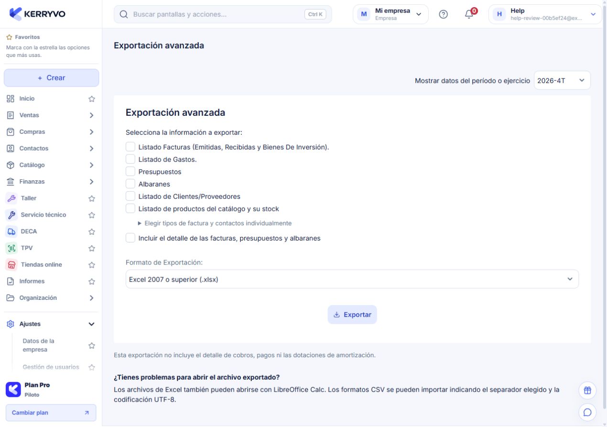Expand the Compras menu
The width and height of the screenshot is (607, 427).
51,132
